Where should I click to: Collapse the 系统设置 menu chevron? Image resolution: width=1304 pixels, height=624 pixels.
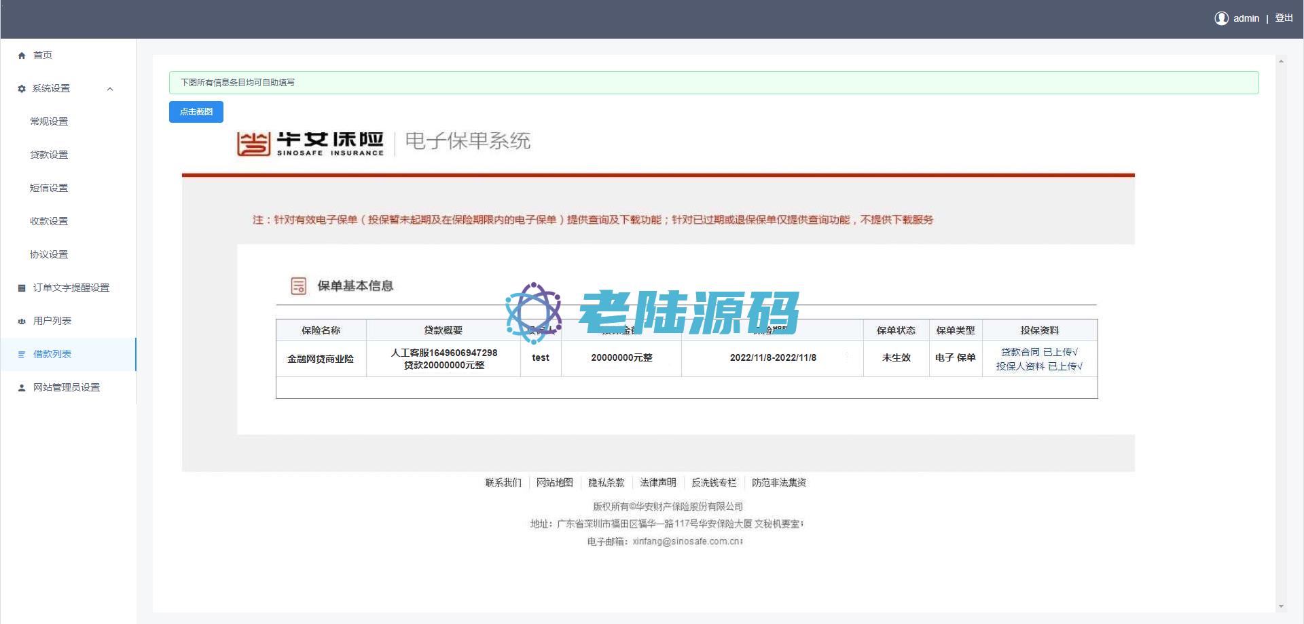(x=110, y=89)
